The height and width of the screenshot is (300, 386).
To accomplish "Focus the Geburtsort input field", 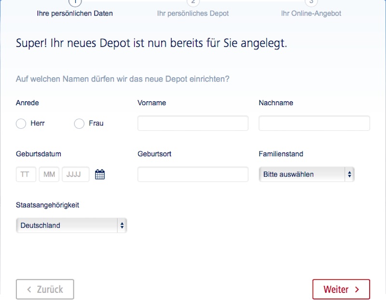I will click(193, 175).
